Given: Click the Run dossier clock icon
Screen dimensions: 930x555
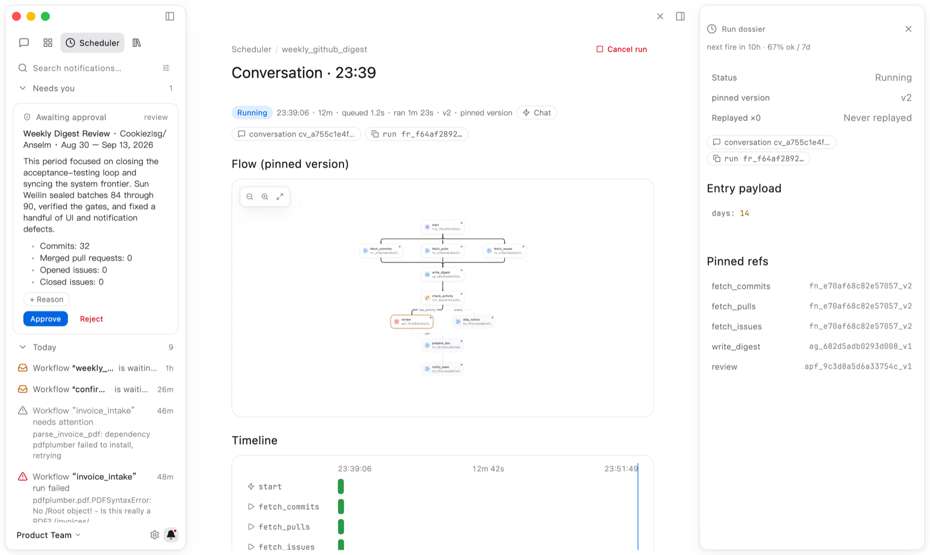Looking at the screenshot, I should pos(712,29).
